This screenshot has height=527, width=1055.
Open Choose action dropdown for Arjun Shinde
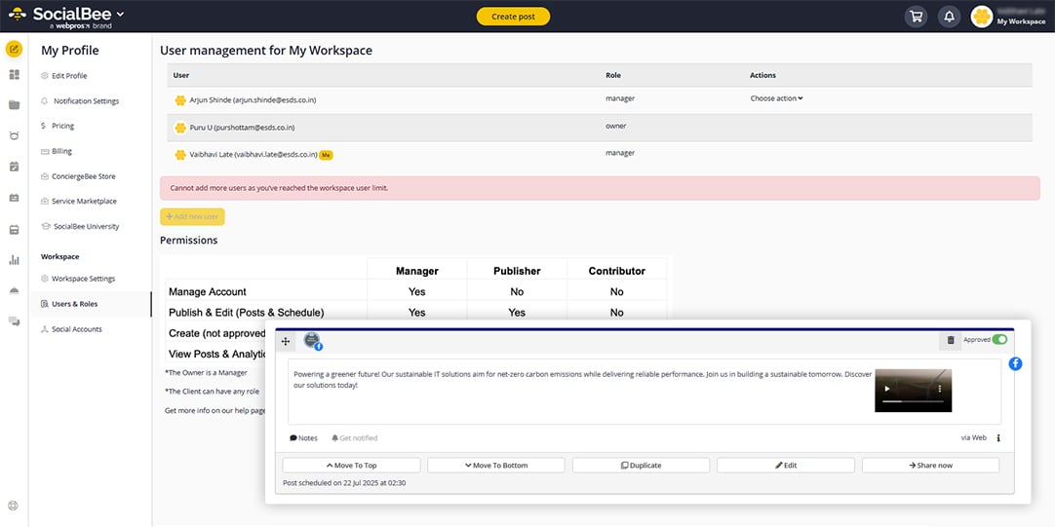pos(776,98)
